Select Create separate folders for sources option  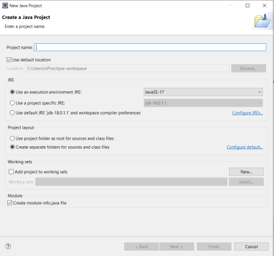click(x=12, y=147)
